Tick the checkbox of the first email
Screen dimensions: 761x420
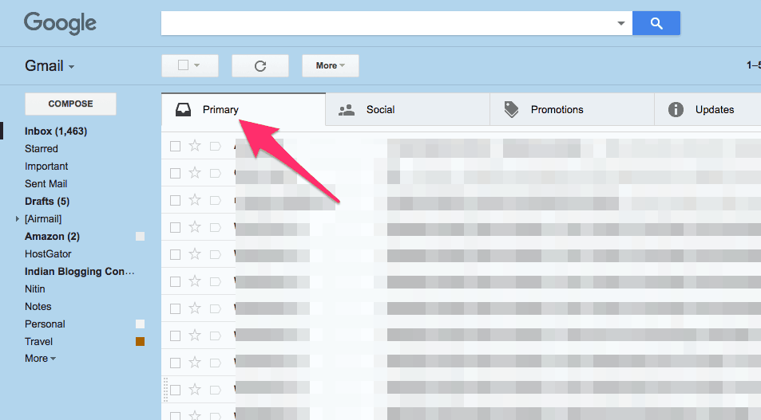click(x=175, y=146)
